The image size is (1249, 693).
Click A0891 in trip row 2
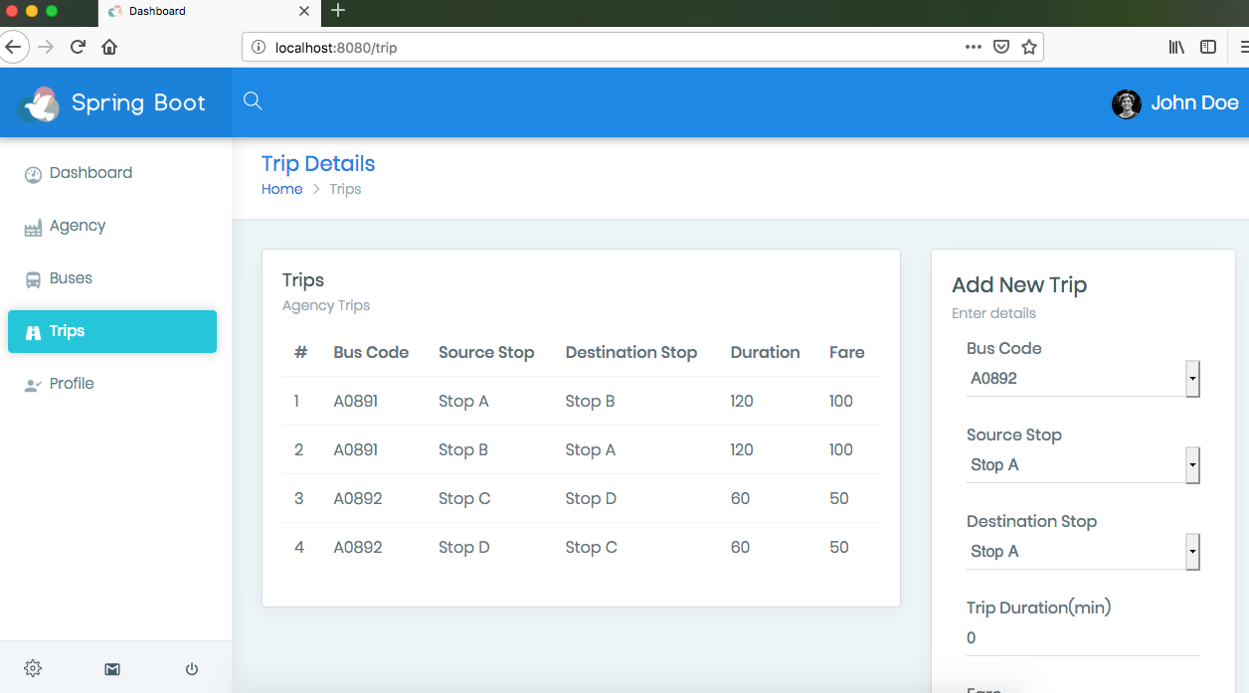click(x=356, y=450)
